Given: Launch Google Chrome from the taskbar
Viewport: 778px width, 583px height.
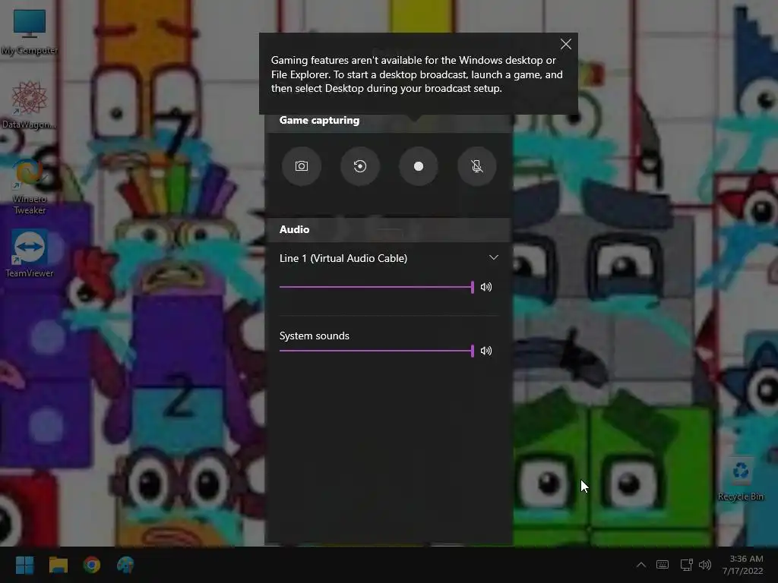Looking at the screenshot, I should [x=92, y=565].
